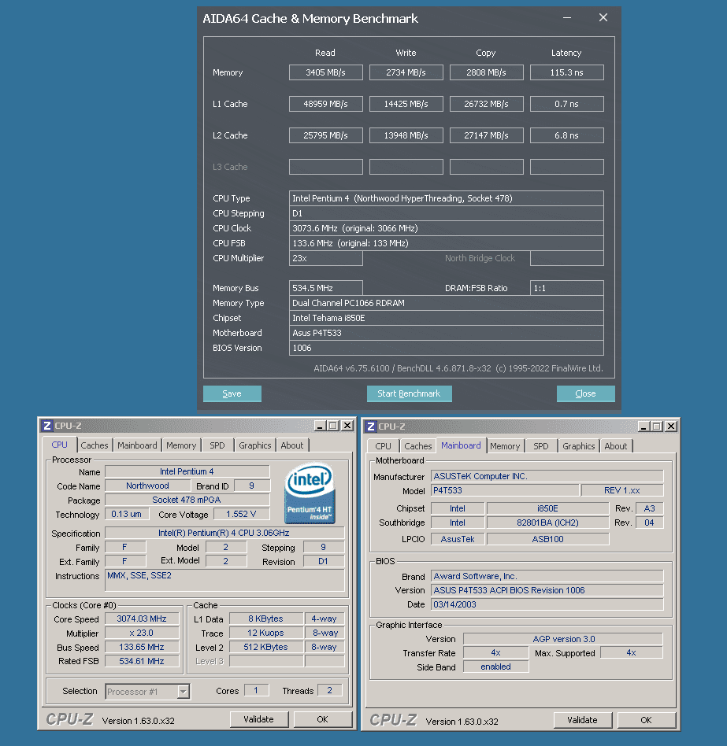The image size is (727, 746).
Task: Click the L2 Cache Read 25795 MB/s field
Action: point(325,135)
